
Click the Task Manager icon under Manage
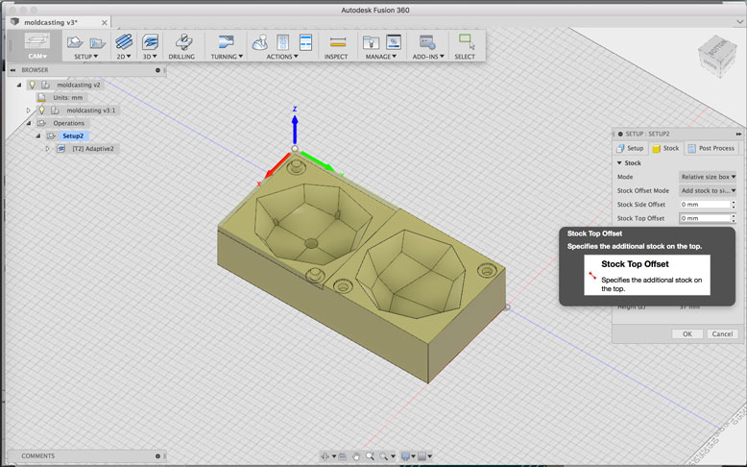[394, 42]
